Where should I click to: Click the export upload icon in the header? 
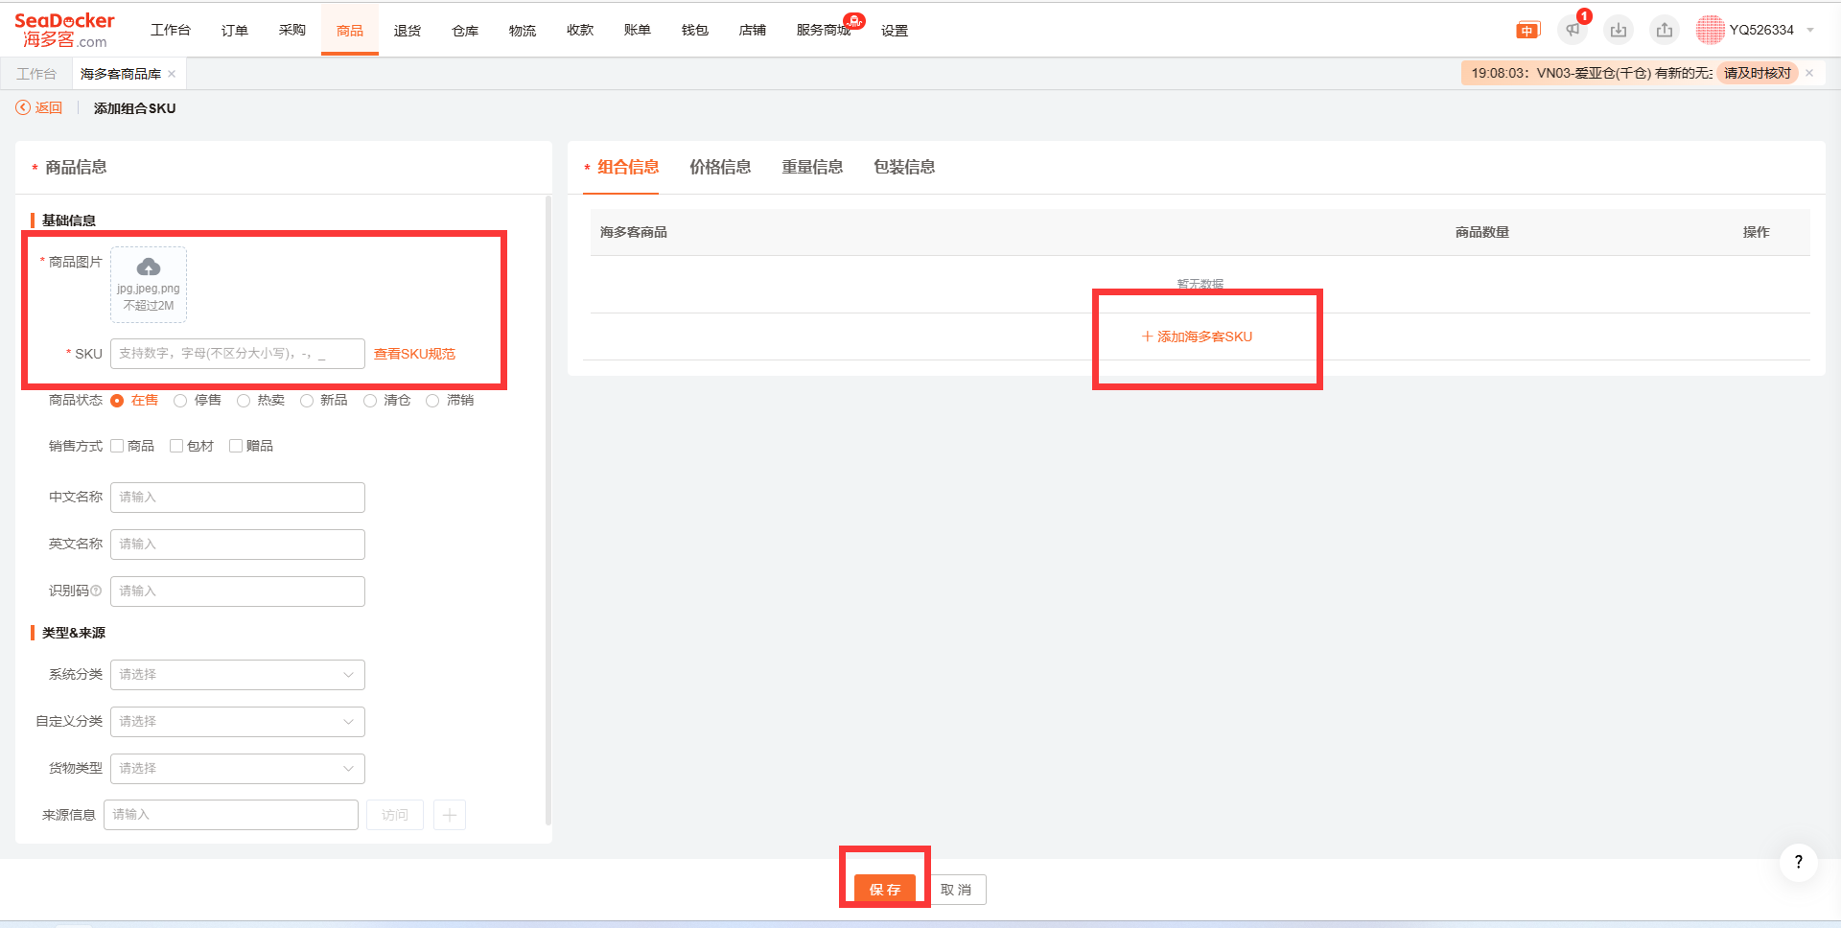(x=1665, y=31)
